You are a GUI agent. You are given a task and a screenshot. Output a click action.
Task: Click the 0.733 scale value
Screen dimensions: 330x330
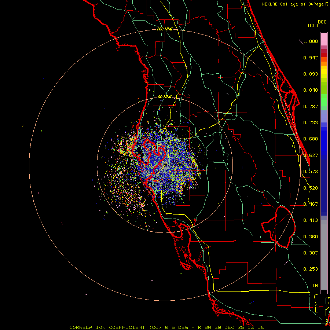coord(311,123)
